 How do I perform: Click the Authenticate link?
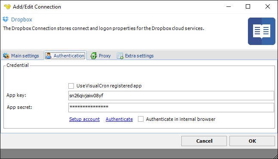(x=119, y=119)
